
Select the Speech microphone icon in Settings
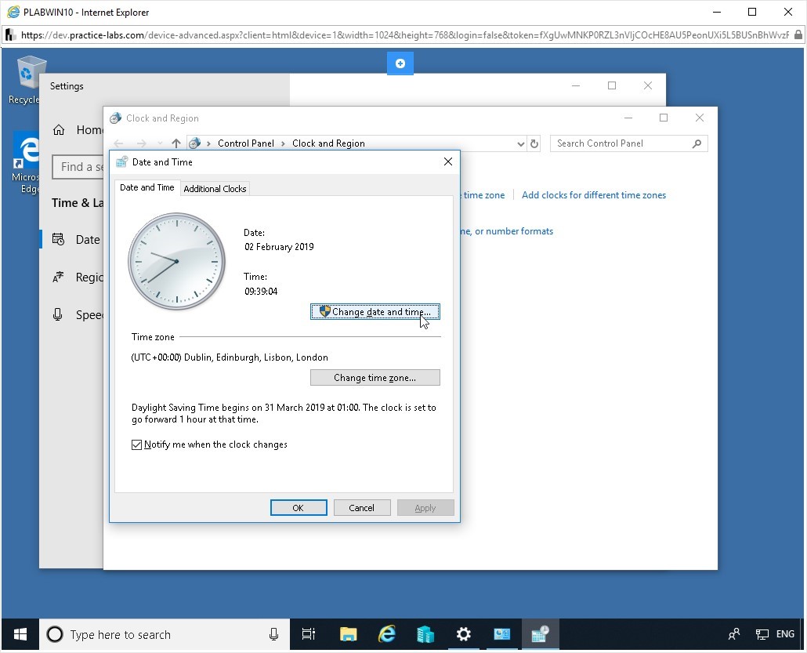58,314
